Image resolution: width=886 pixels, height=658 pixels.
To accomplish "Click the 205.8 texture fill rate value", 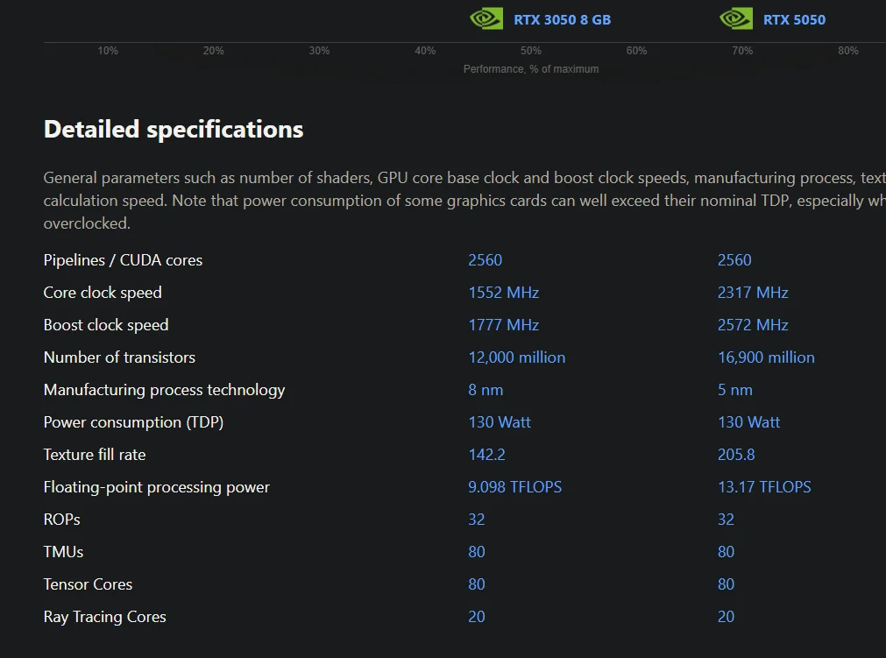I will click(736, 455).
